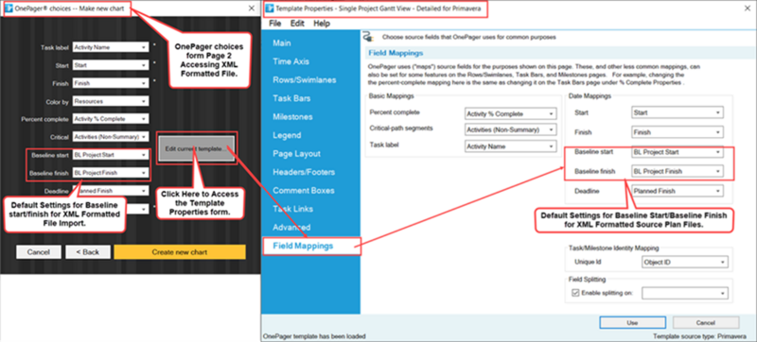
Task: Click the Back button
Action: click(x=88, y=252)
